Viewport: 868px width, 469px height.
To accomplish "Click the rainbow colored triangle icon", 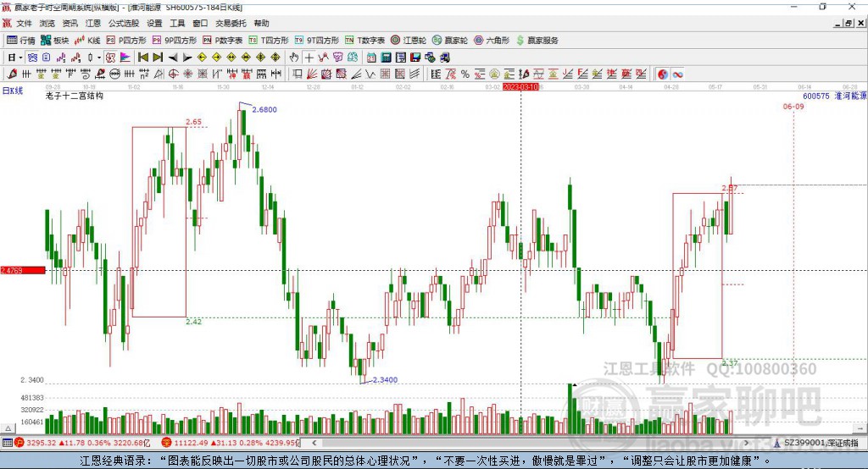I will tap(125, 58).
